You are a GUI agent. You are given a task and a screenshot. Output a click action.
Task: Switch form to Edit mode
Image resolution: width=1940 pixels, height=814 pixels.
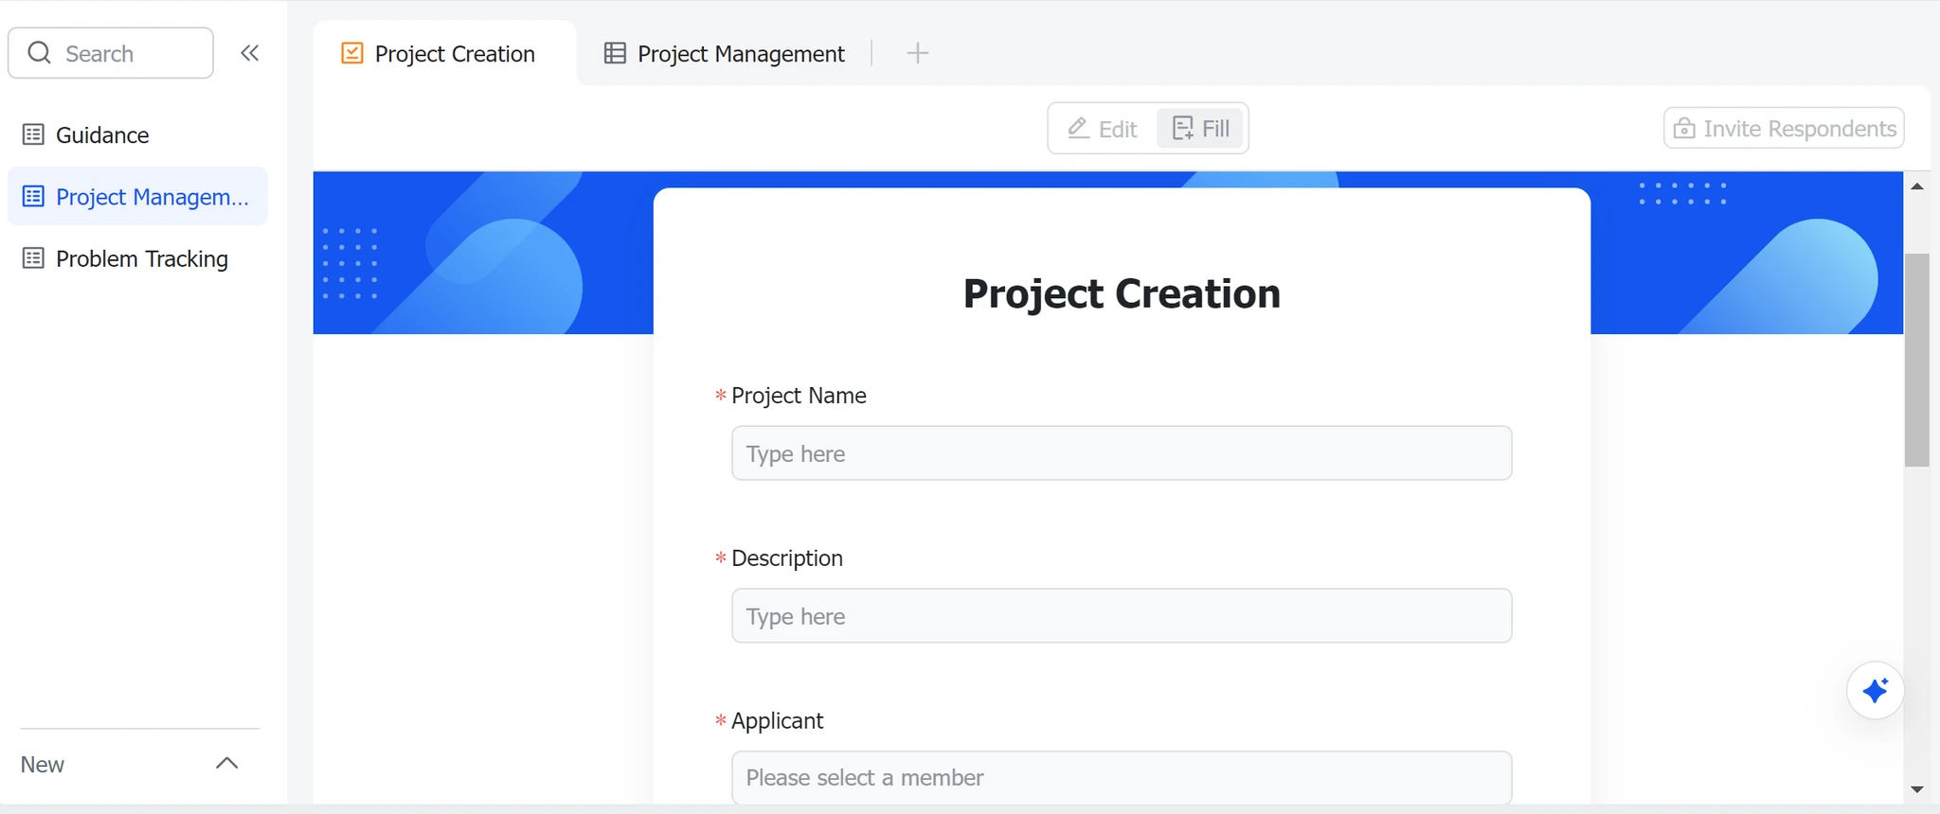(x=1103, y=128)
